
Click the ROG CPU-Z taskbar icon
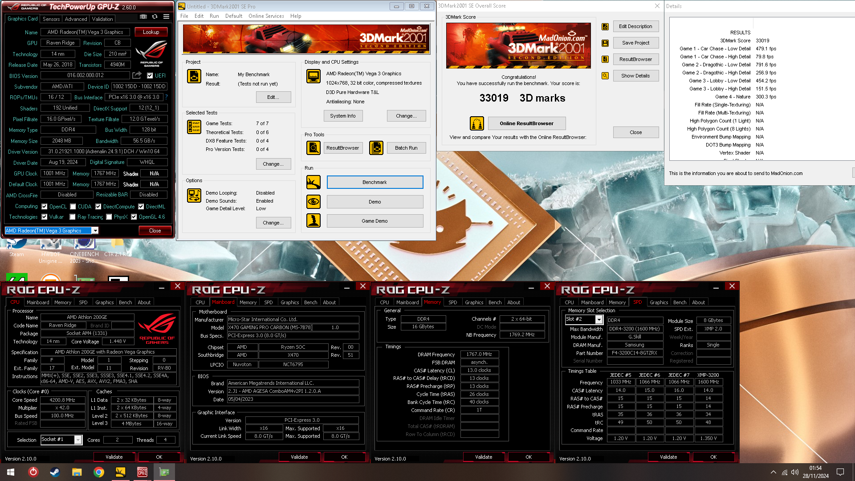(142, 472)
